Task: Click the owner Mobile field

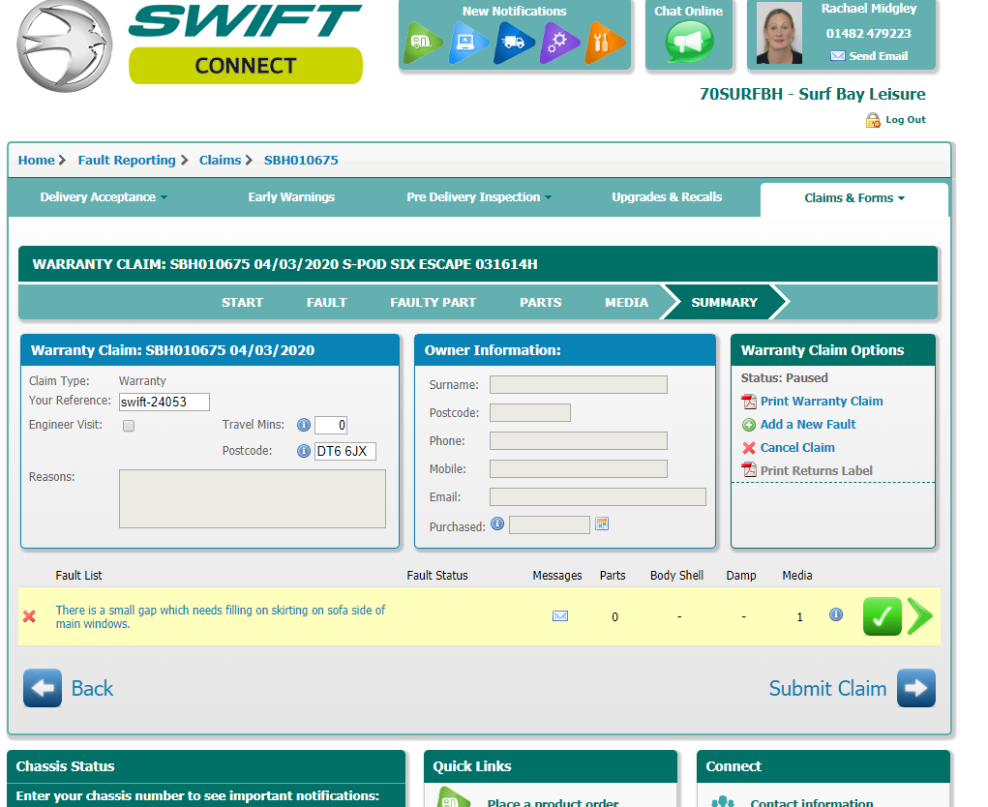Action: [x=579, y=468]
